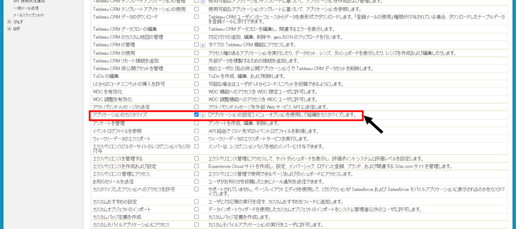Enable イベントログファイルを参照 checkbox
This screenshot has height=229, width=516.
tap(197, 131)
